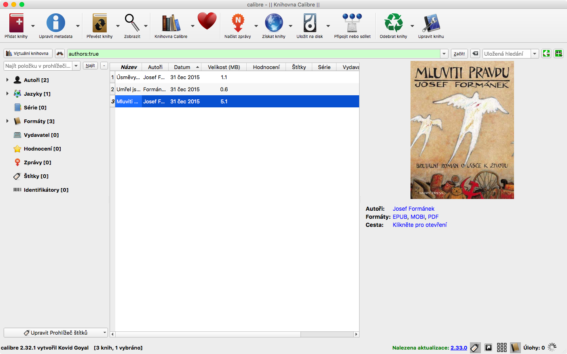Image resolution: width=567 pixels, height=354 pixels.
Task: Expand the Formáty [3] tree node
Action: [x=7, y=121]
